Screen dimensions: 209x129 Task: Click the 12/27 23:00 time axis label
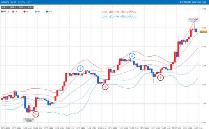[198, 128]
